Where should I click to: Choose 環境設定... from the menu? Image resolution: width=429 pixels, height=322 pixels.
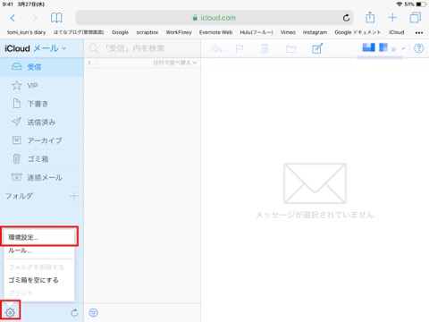[39, 237]
